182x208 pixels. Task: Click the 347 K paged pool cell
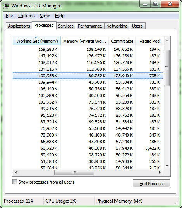click(x=154, y=135)
